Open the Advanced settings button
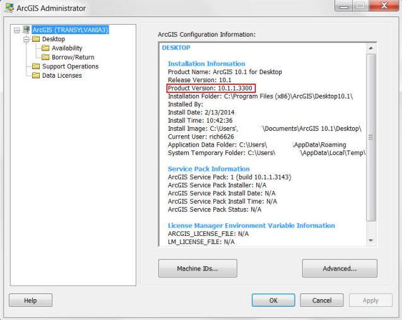Viewport: 402px width, 320px height. coord(340,268)
